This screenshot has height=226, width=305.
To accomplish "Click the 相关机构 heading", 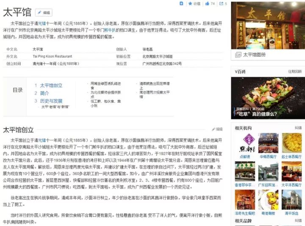I will coord(243,128).
